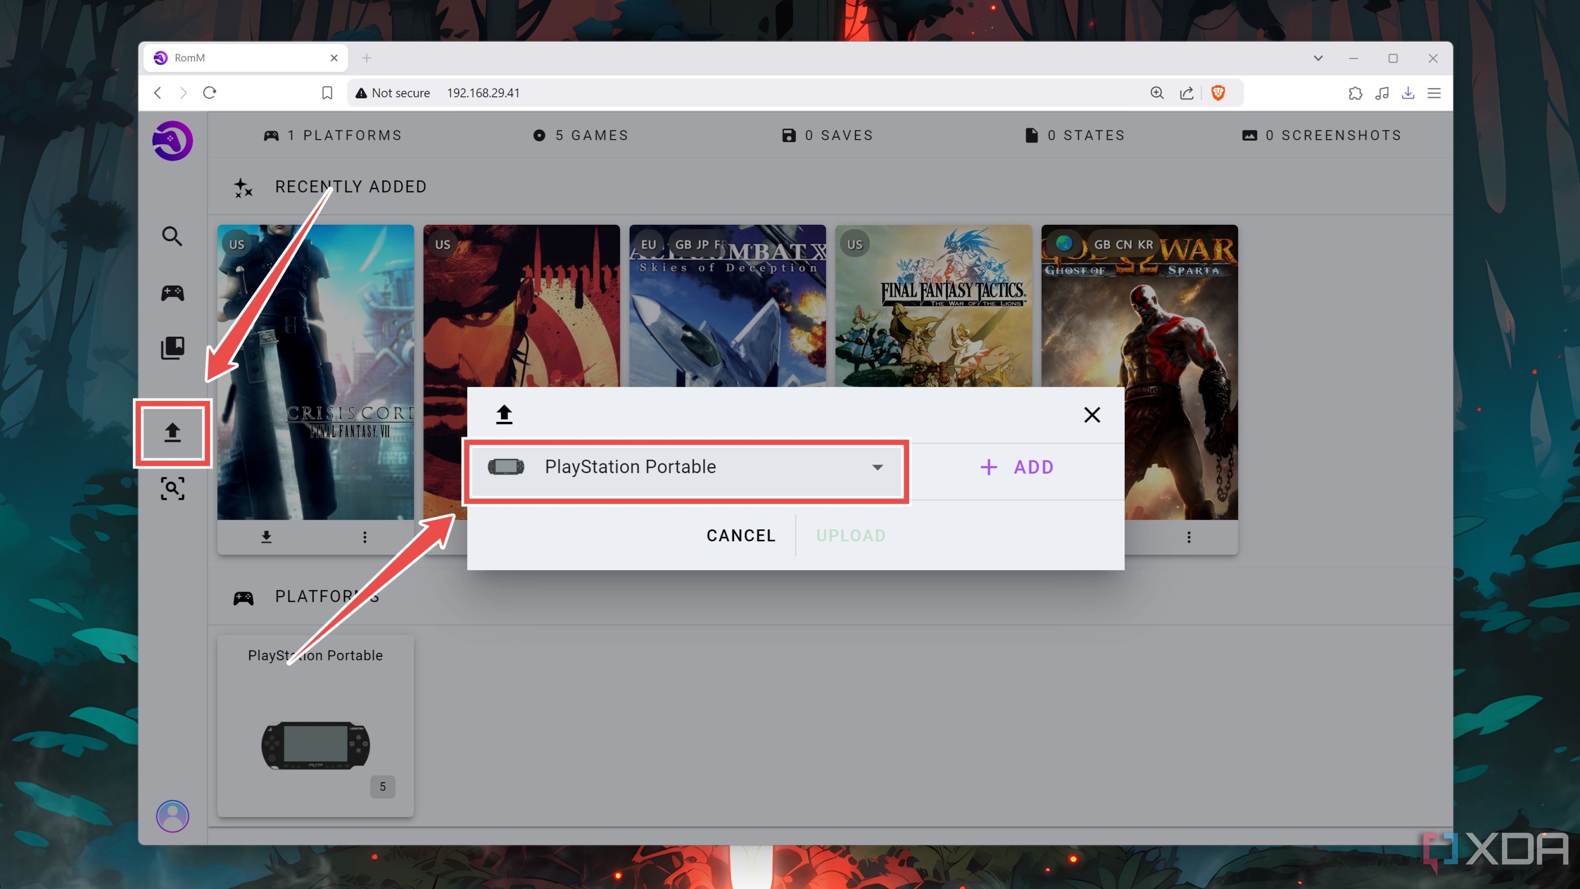Download the Crisis Core game

266,537
